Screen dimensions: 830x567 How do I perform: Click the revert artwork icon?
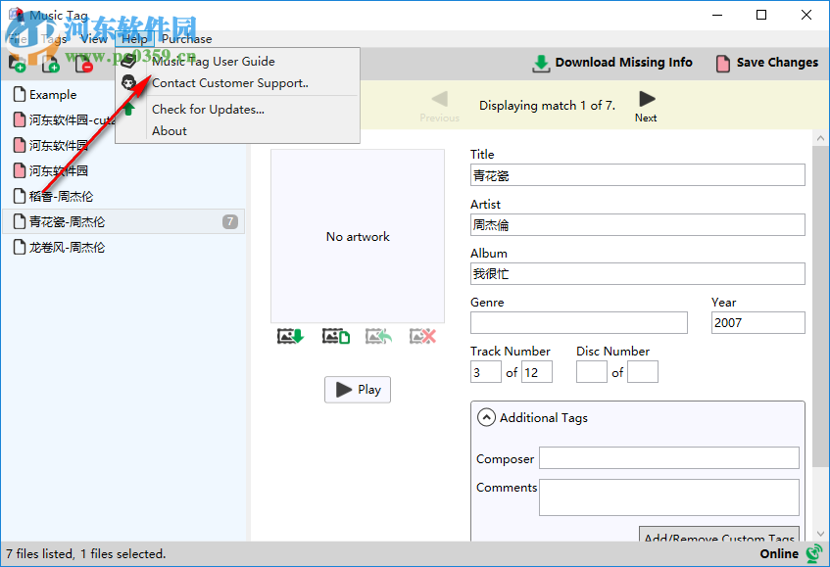[x=378, y=336]
